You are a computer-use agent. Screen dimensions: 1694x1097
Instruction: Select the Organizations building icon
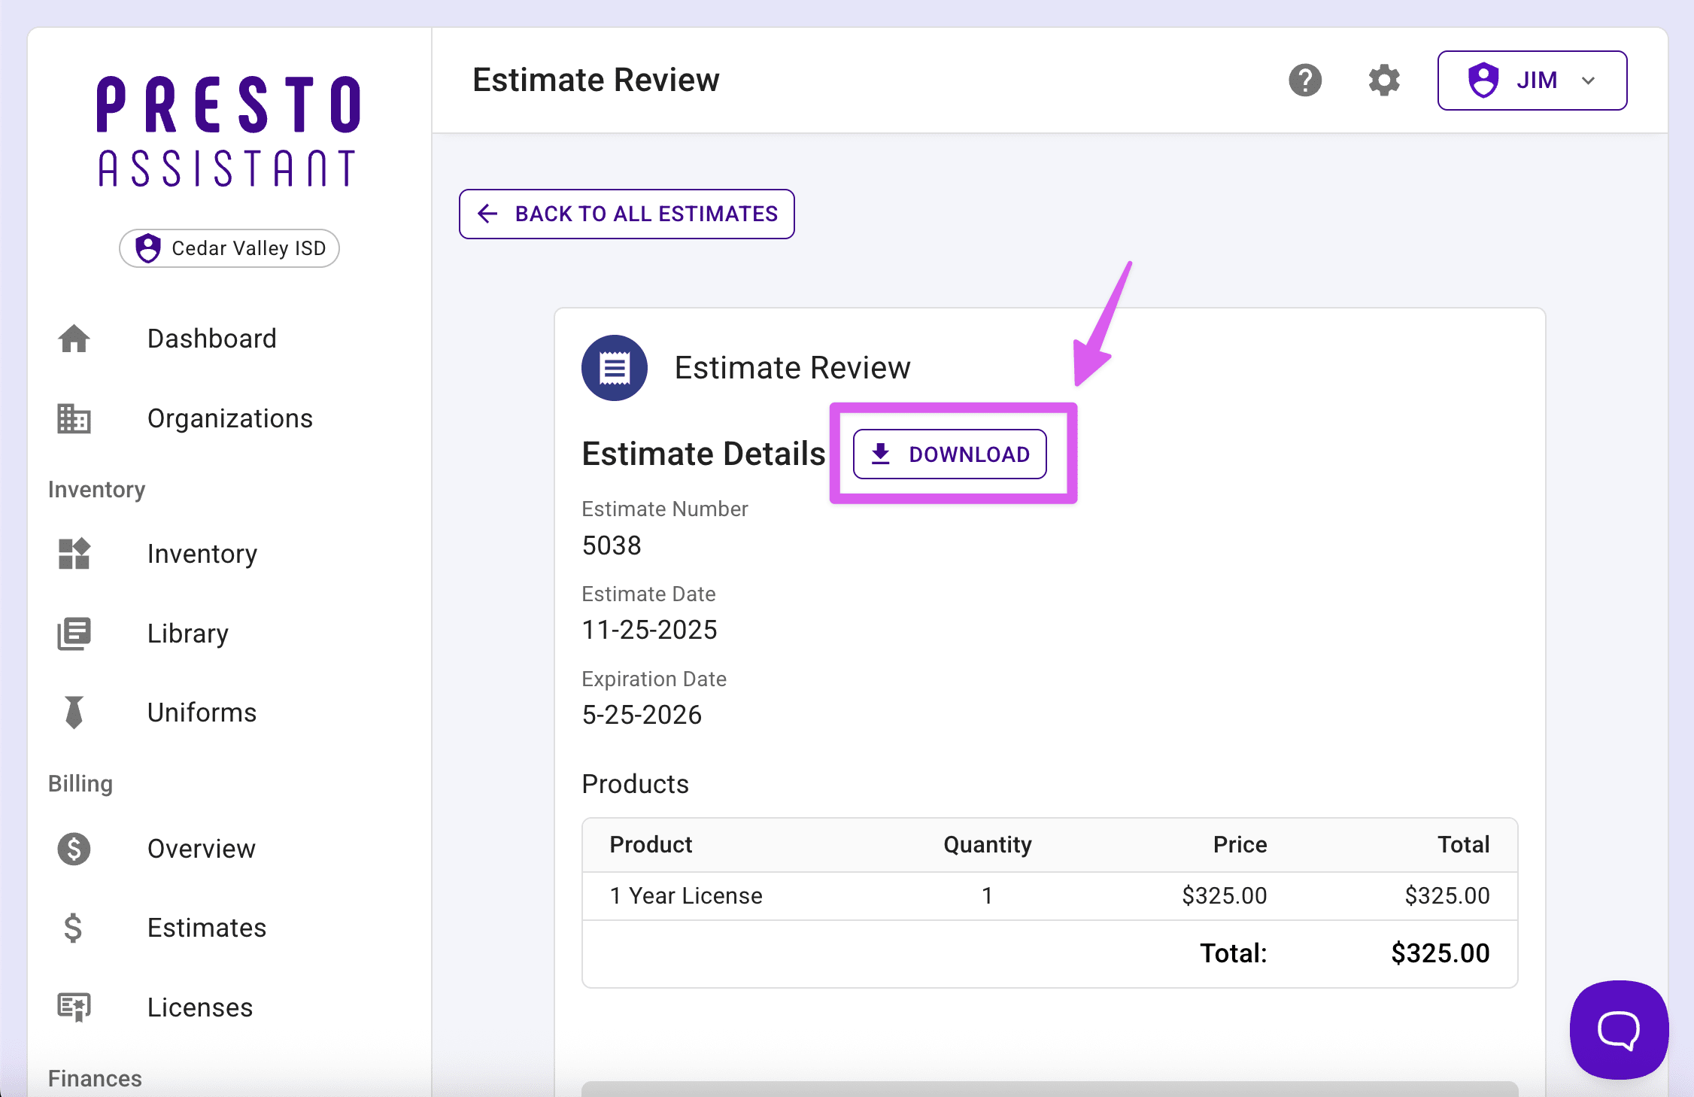73,419
